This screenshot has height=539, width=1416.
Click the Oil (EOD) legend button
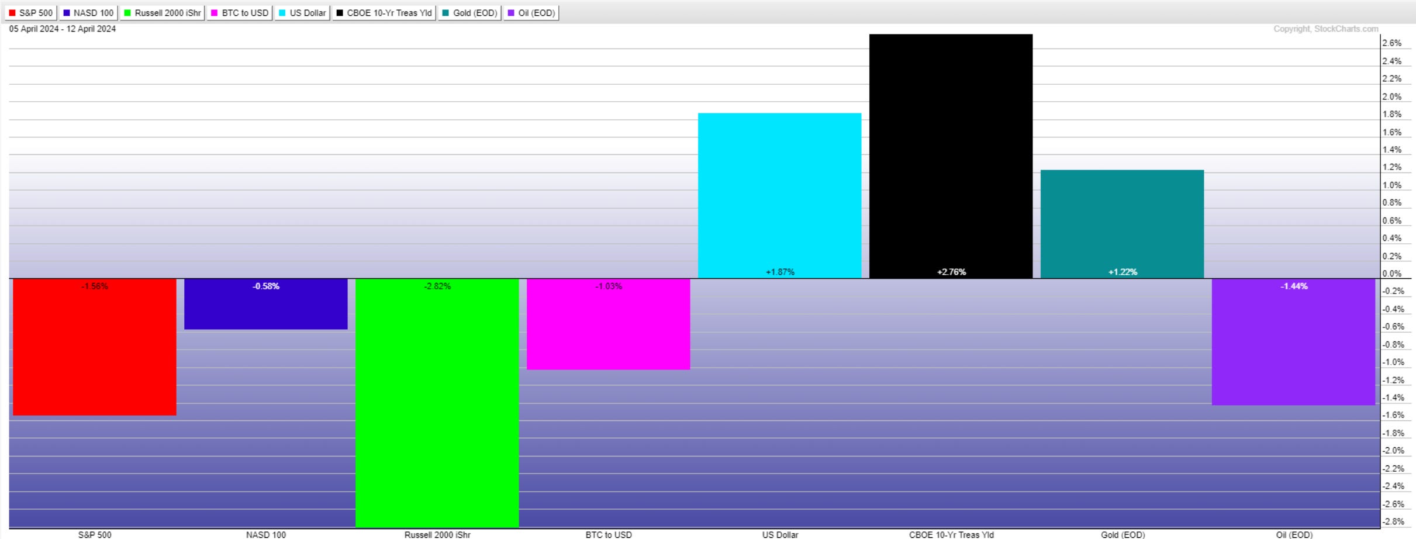[x=531, y=13]
